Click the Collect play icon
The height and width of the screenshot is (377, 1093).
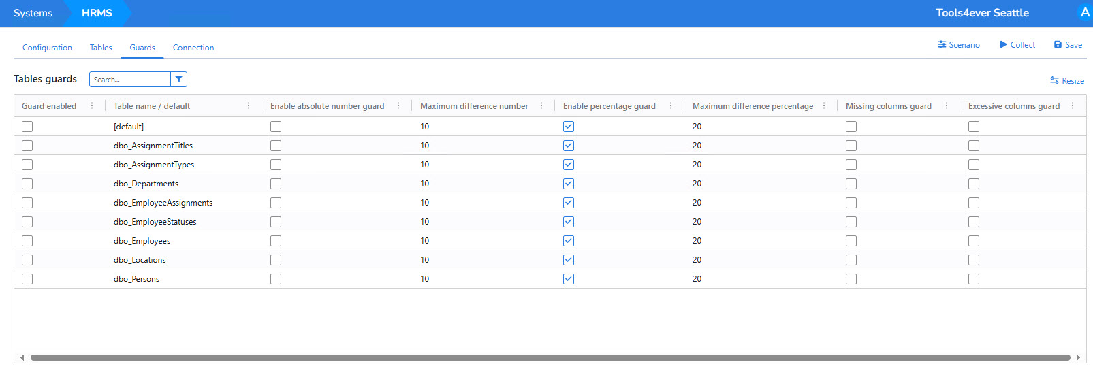pos(1003,45)
